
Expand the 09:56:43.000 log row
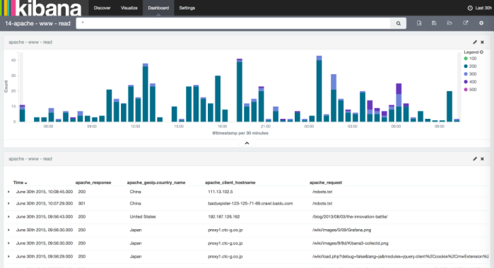click(8, 216)
